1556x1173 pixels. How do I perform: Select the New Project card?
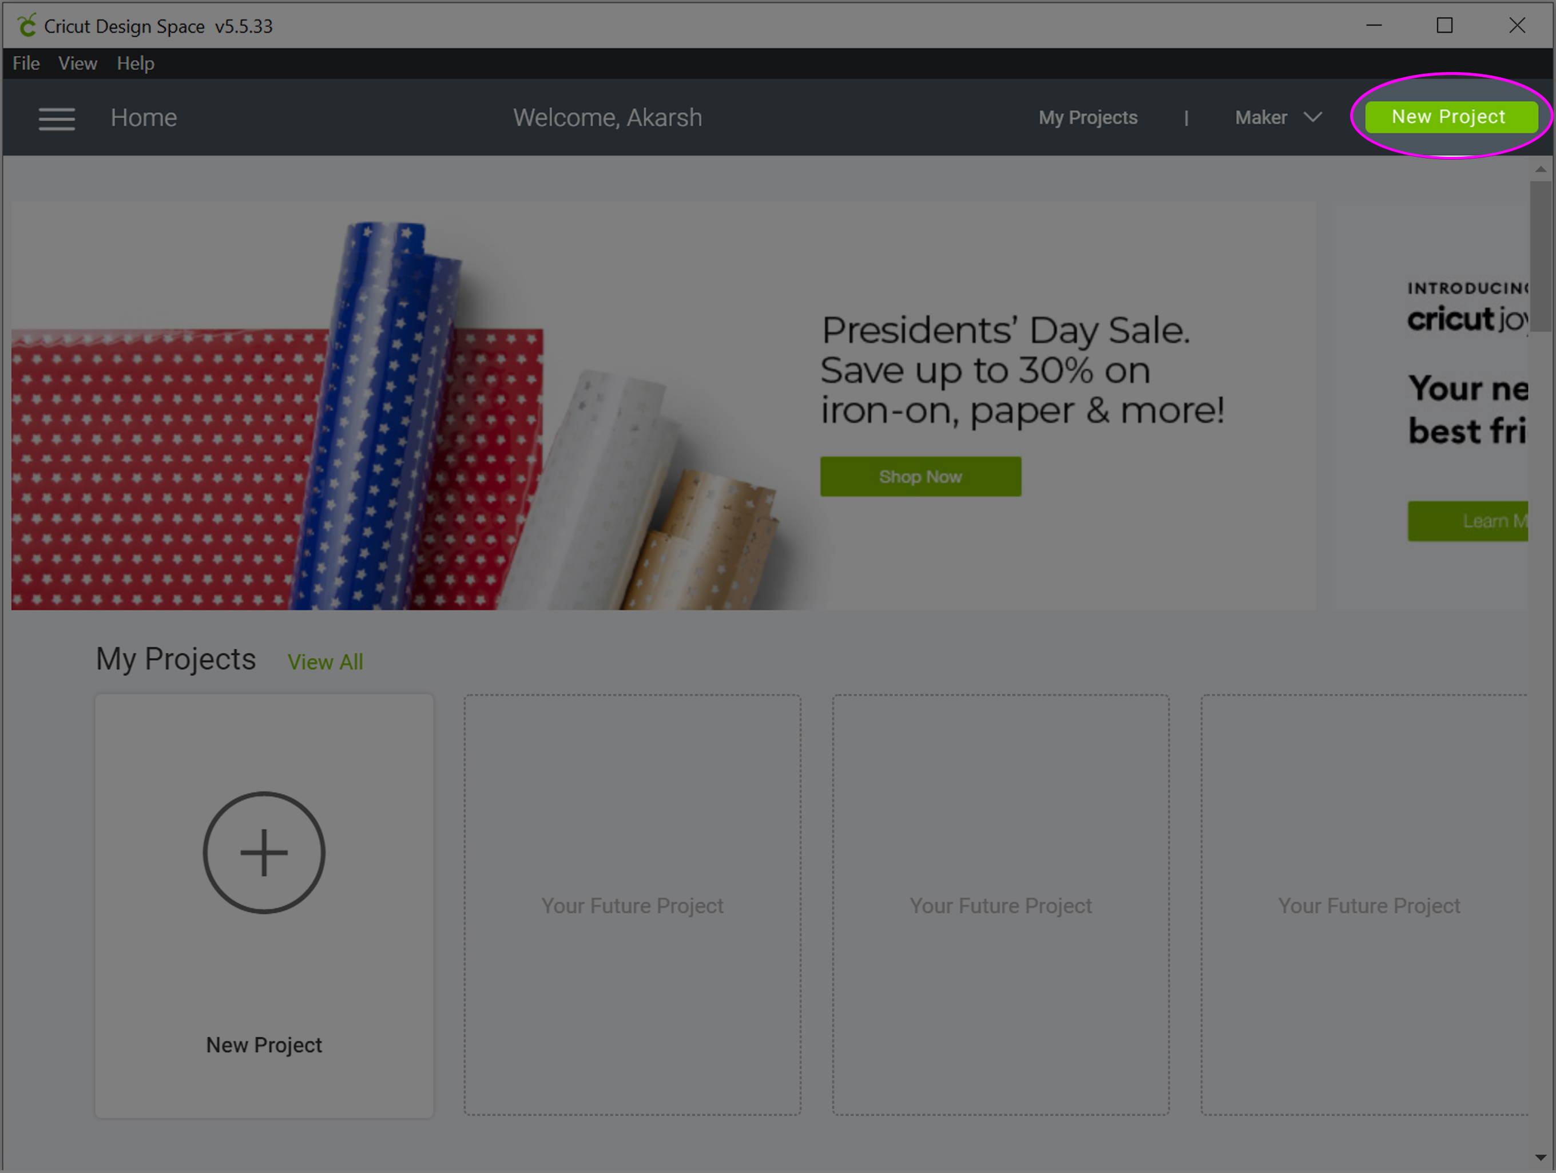pyautogui.click(x=264, y=906)
